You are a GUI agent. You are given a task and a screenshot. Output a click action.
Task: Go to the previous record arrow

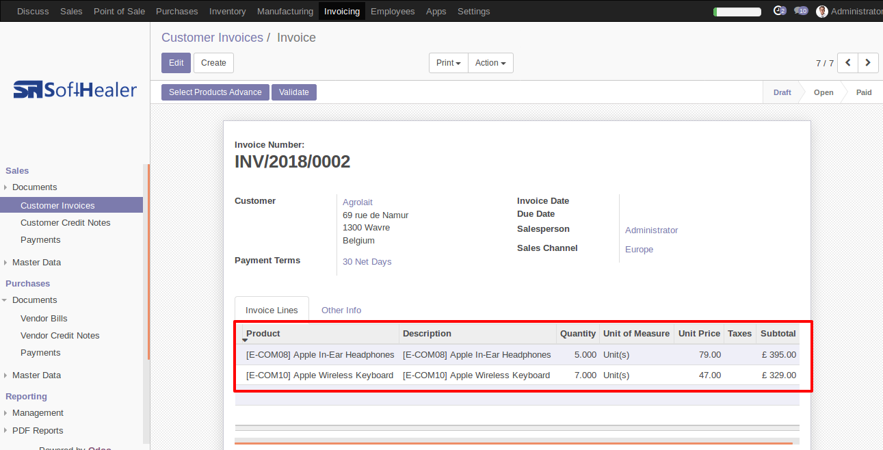click(848, 63)
